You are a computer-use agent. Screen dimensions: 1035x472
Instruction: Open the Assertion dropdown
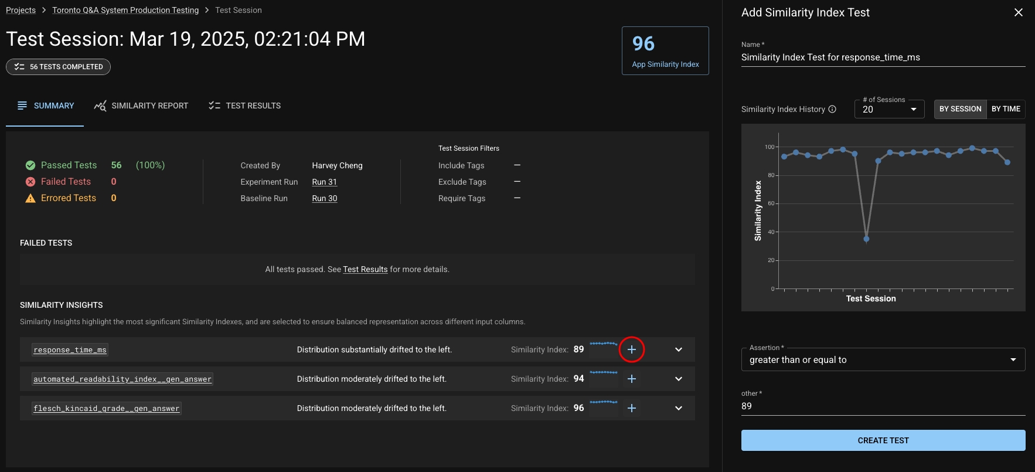click(883, 360)
